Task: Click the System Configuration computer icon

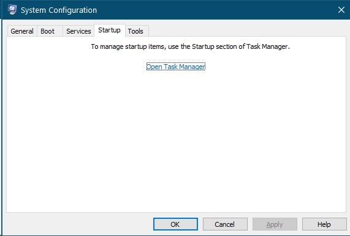Action: (12, 10)
